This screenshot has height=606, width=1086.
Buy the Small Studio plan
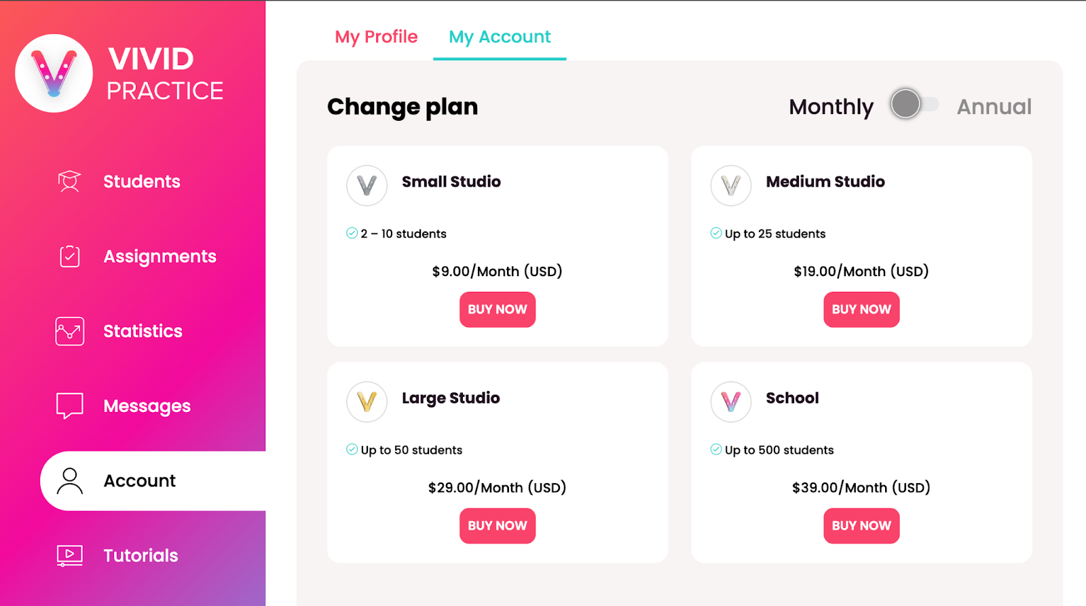click(498, 309)
